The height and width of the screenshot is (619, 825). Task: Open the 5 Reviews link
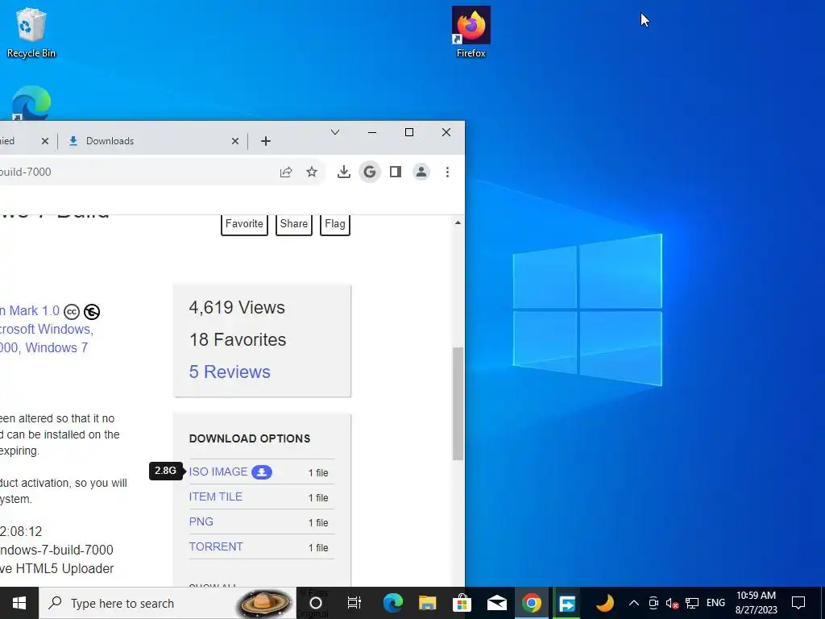230,372
